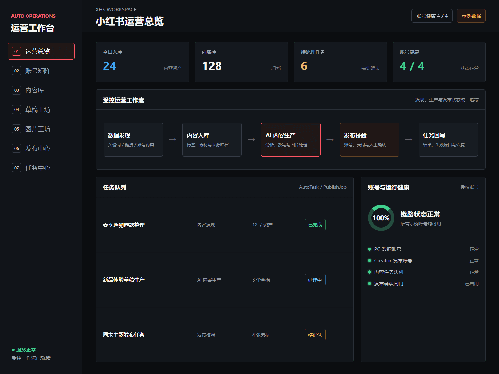Select the 发布校验 workflow step
Screen dimensions: 499x374
click(x=369, y=140)
